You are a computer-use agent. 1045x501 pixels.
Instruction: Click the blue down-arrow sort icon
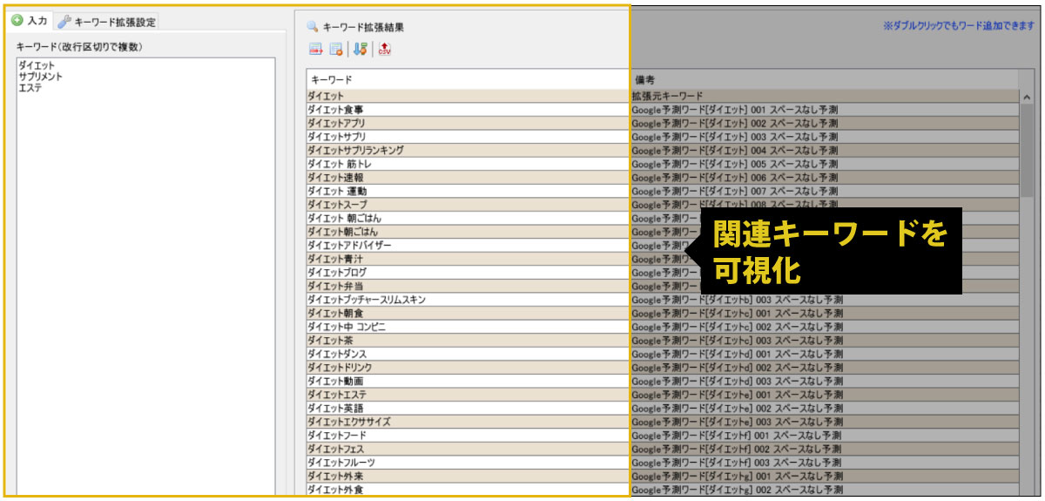361,50
